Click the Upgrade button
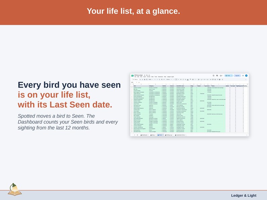The image size is (267, 200). click(x=237, y=76)
